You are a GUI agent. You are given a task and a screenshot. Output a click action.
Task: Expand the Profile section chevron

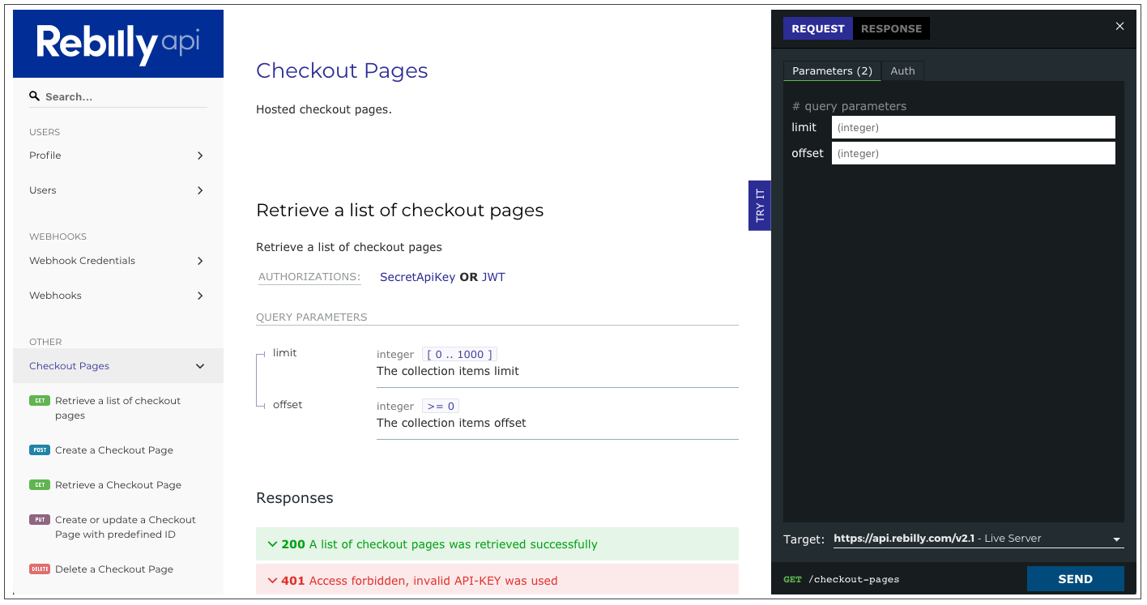pyautogui.click(x=200, y=156)
